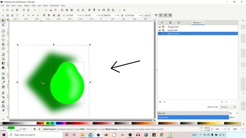
Task: Open the Path menu
Action: tap(33, 5)
